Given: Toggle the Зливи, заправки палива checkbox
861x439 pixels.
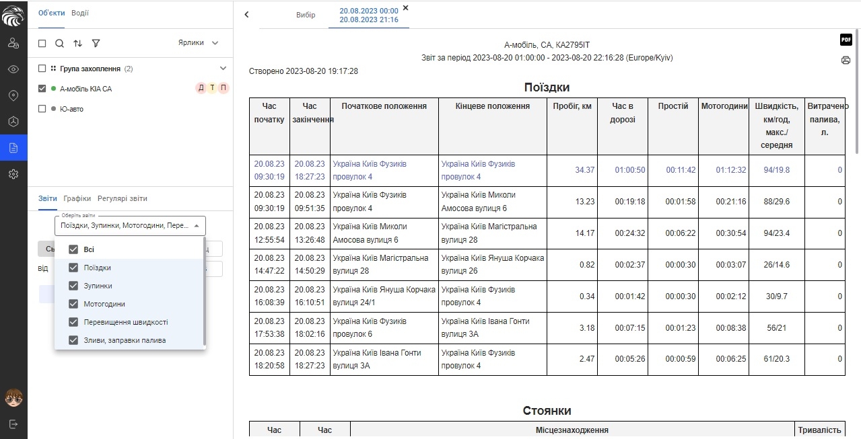Looking at the screenshot, I should pos(73,340).
